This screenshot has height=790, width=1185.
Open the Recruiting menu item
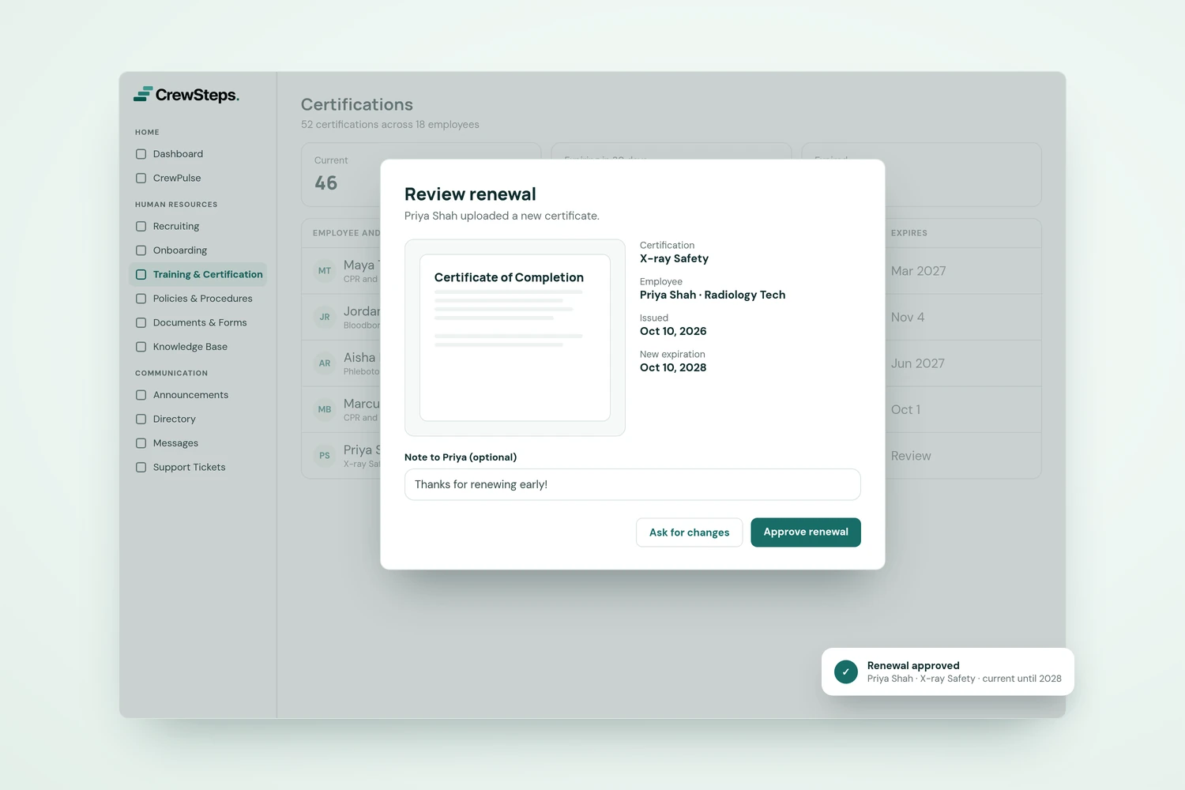click(x=197, y=226)
